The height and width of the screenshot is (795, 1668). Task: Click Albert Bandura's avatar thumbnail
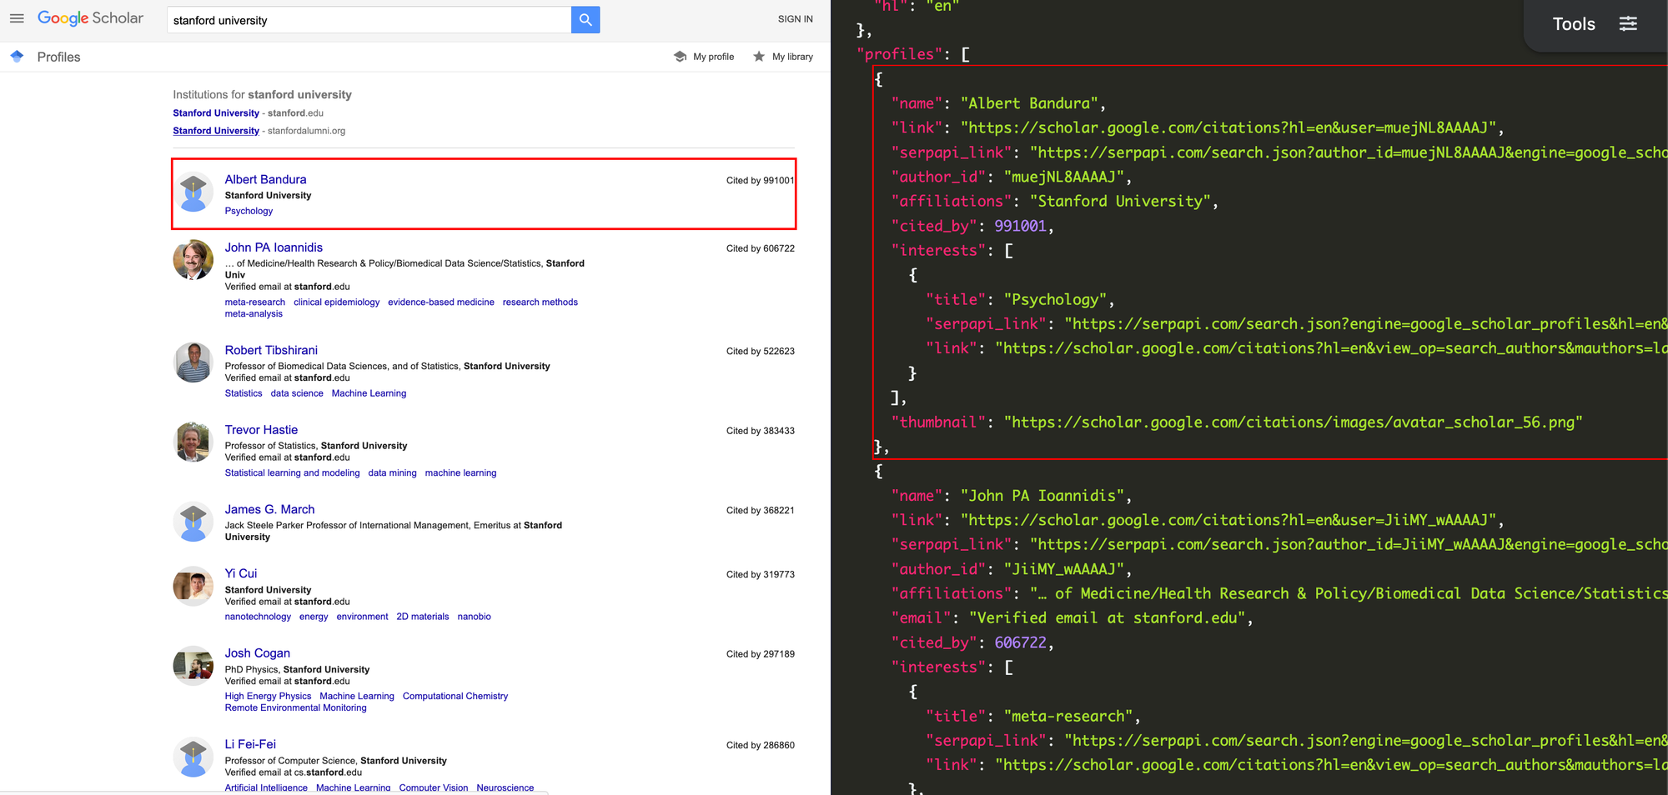(x=193, y=192)
